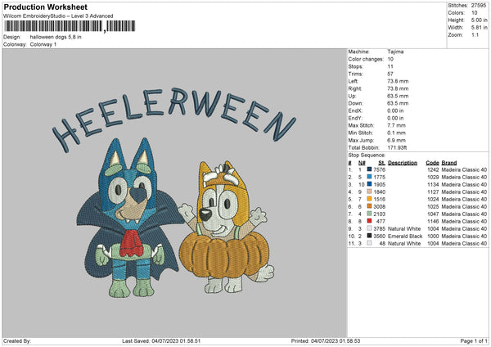Click thread code '1000'
Image resolution: width=491 pixels, height=347 pixels.
433,236
